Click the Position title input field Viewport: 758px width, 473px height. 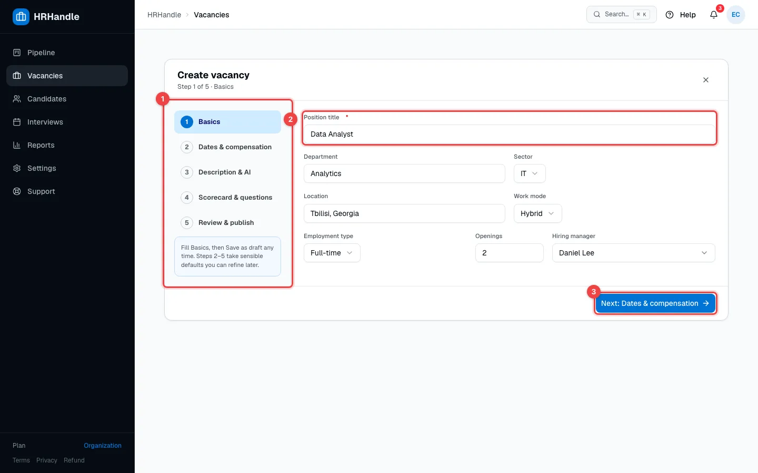510,134
